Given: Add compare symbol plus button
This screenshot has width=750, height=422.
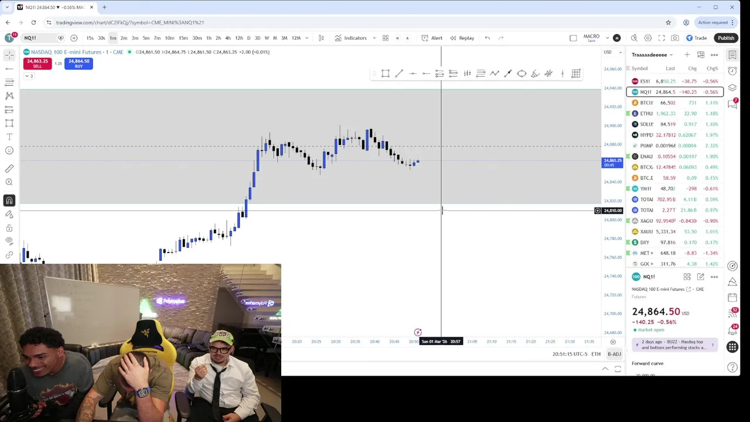Looking at the screenshot, I should [74, 38].
